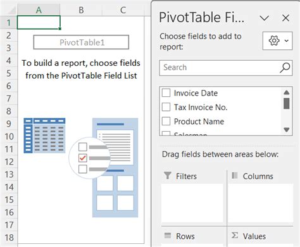The width and height of the screenshot is (300, 247).
Task: Select row 12 header
Action: pyautogui.click(x=8, y=161)
